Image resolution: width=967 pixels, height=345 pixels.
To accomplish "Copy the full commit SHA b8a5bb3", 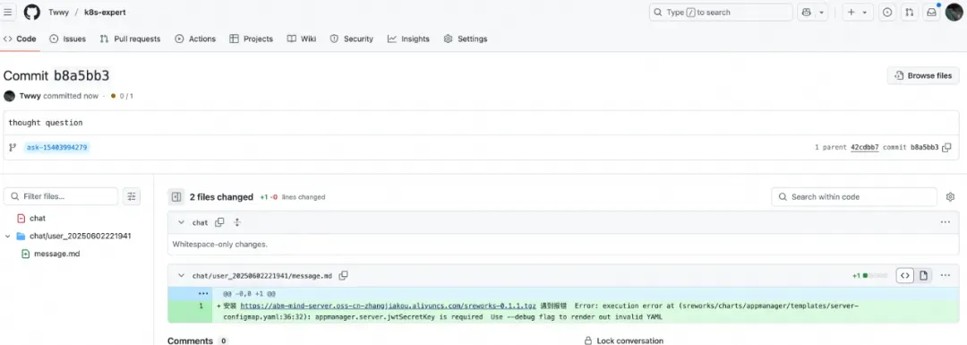I will [946, 148].
